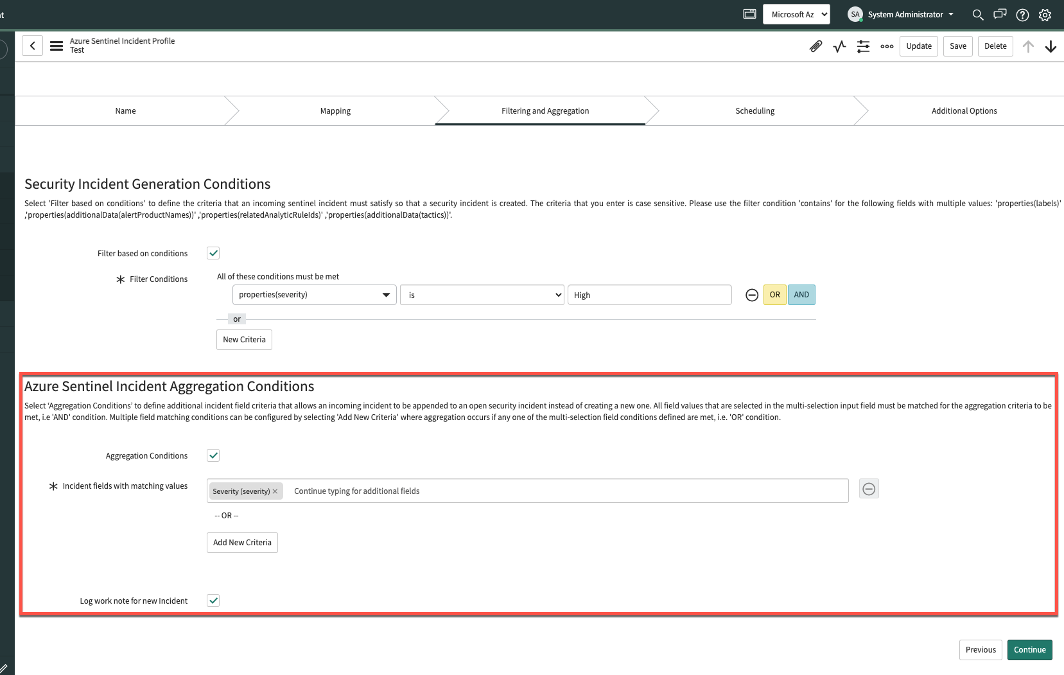Open the activity stream pulse icon
This screenshot has height=675, width=1064.
pyautogui.click(x=839, y=46)
